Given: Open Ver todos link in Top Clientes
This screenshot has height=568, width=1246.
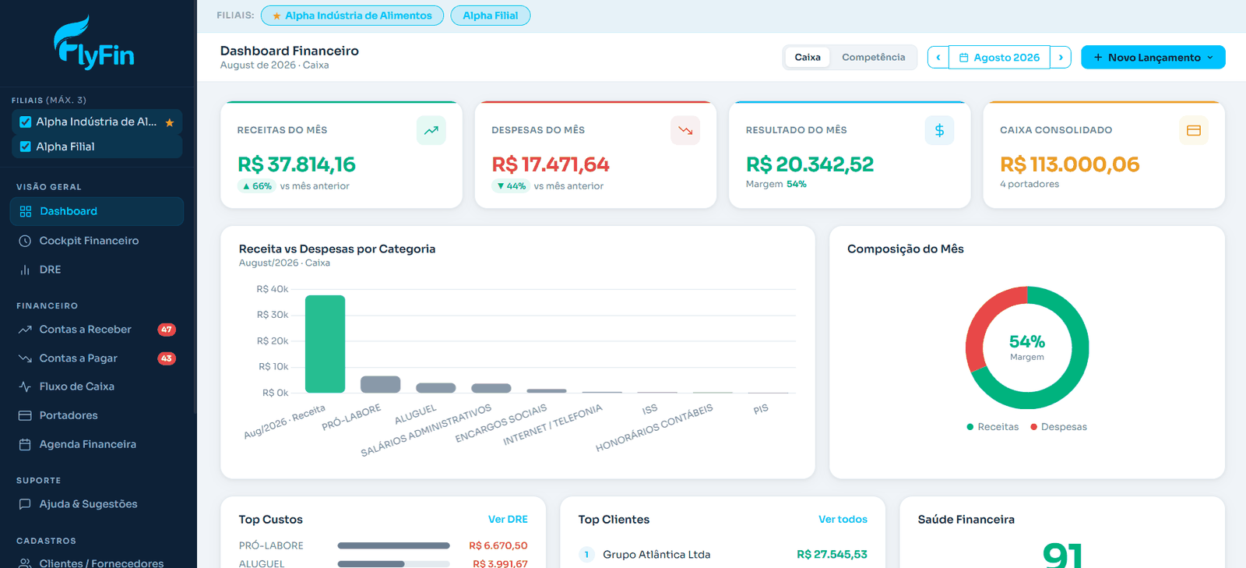Looking at the screenshot, I should click(x=843, y=519).
